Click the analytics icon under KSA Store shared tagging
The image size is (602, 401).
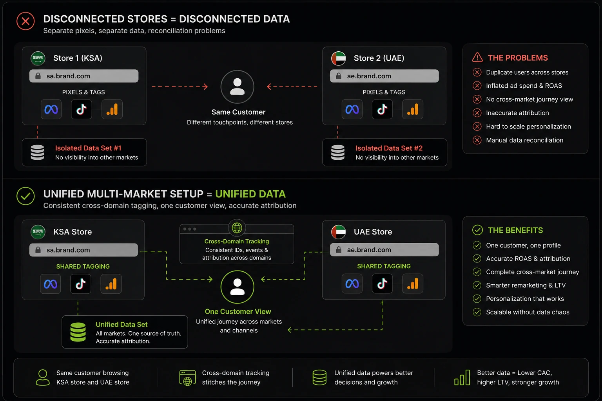(x=111, y=284)
